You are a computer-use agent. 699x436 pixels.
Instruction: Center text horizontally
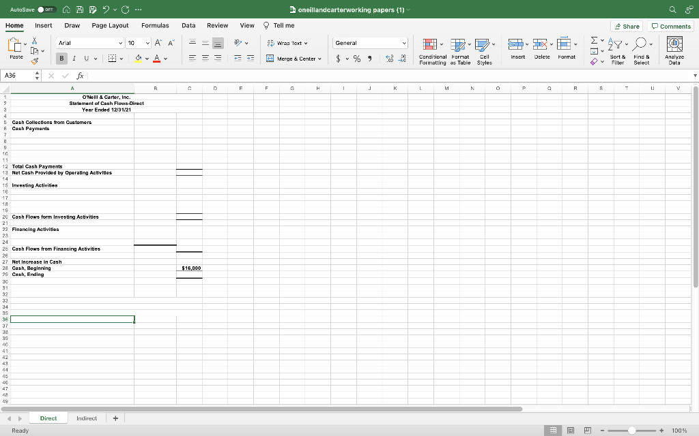(x=205, y=59)
